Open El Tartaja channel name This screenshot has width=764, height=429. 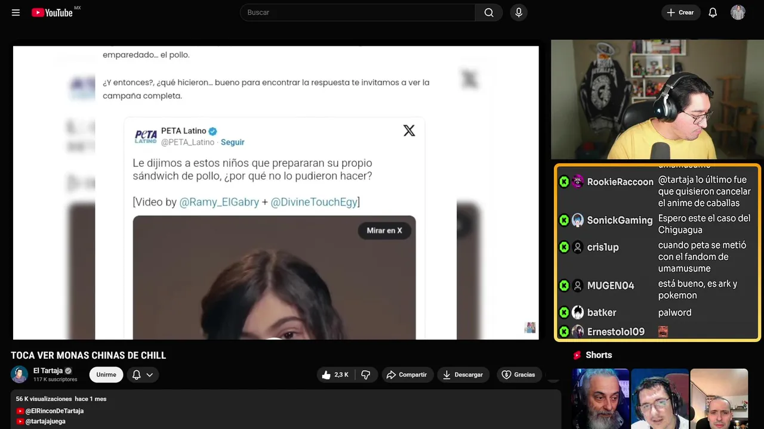[x=48, y=371]
